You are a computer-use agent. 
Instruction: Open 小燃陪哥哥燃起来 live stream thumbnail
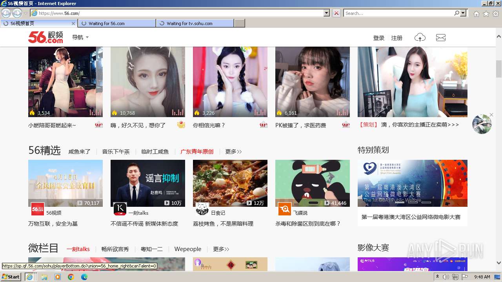coord(65,82)
